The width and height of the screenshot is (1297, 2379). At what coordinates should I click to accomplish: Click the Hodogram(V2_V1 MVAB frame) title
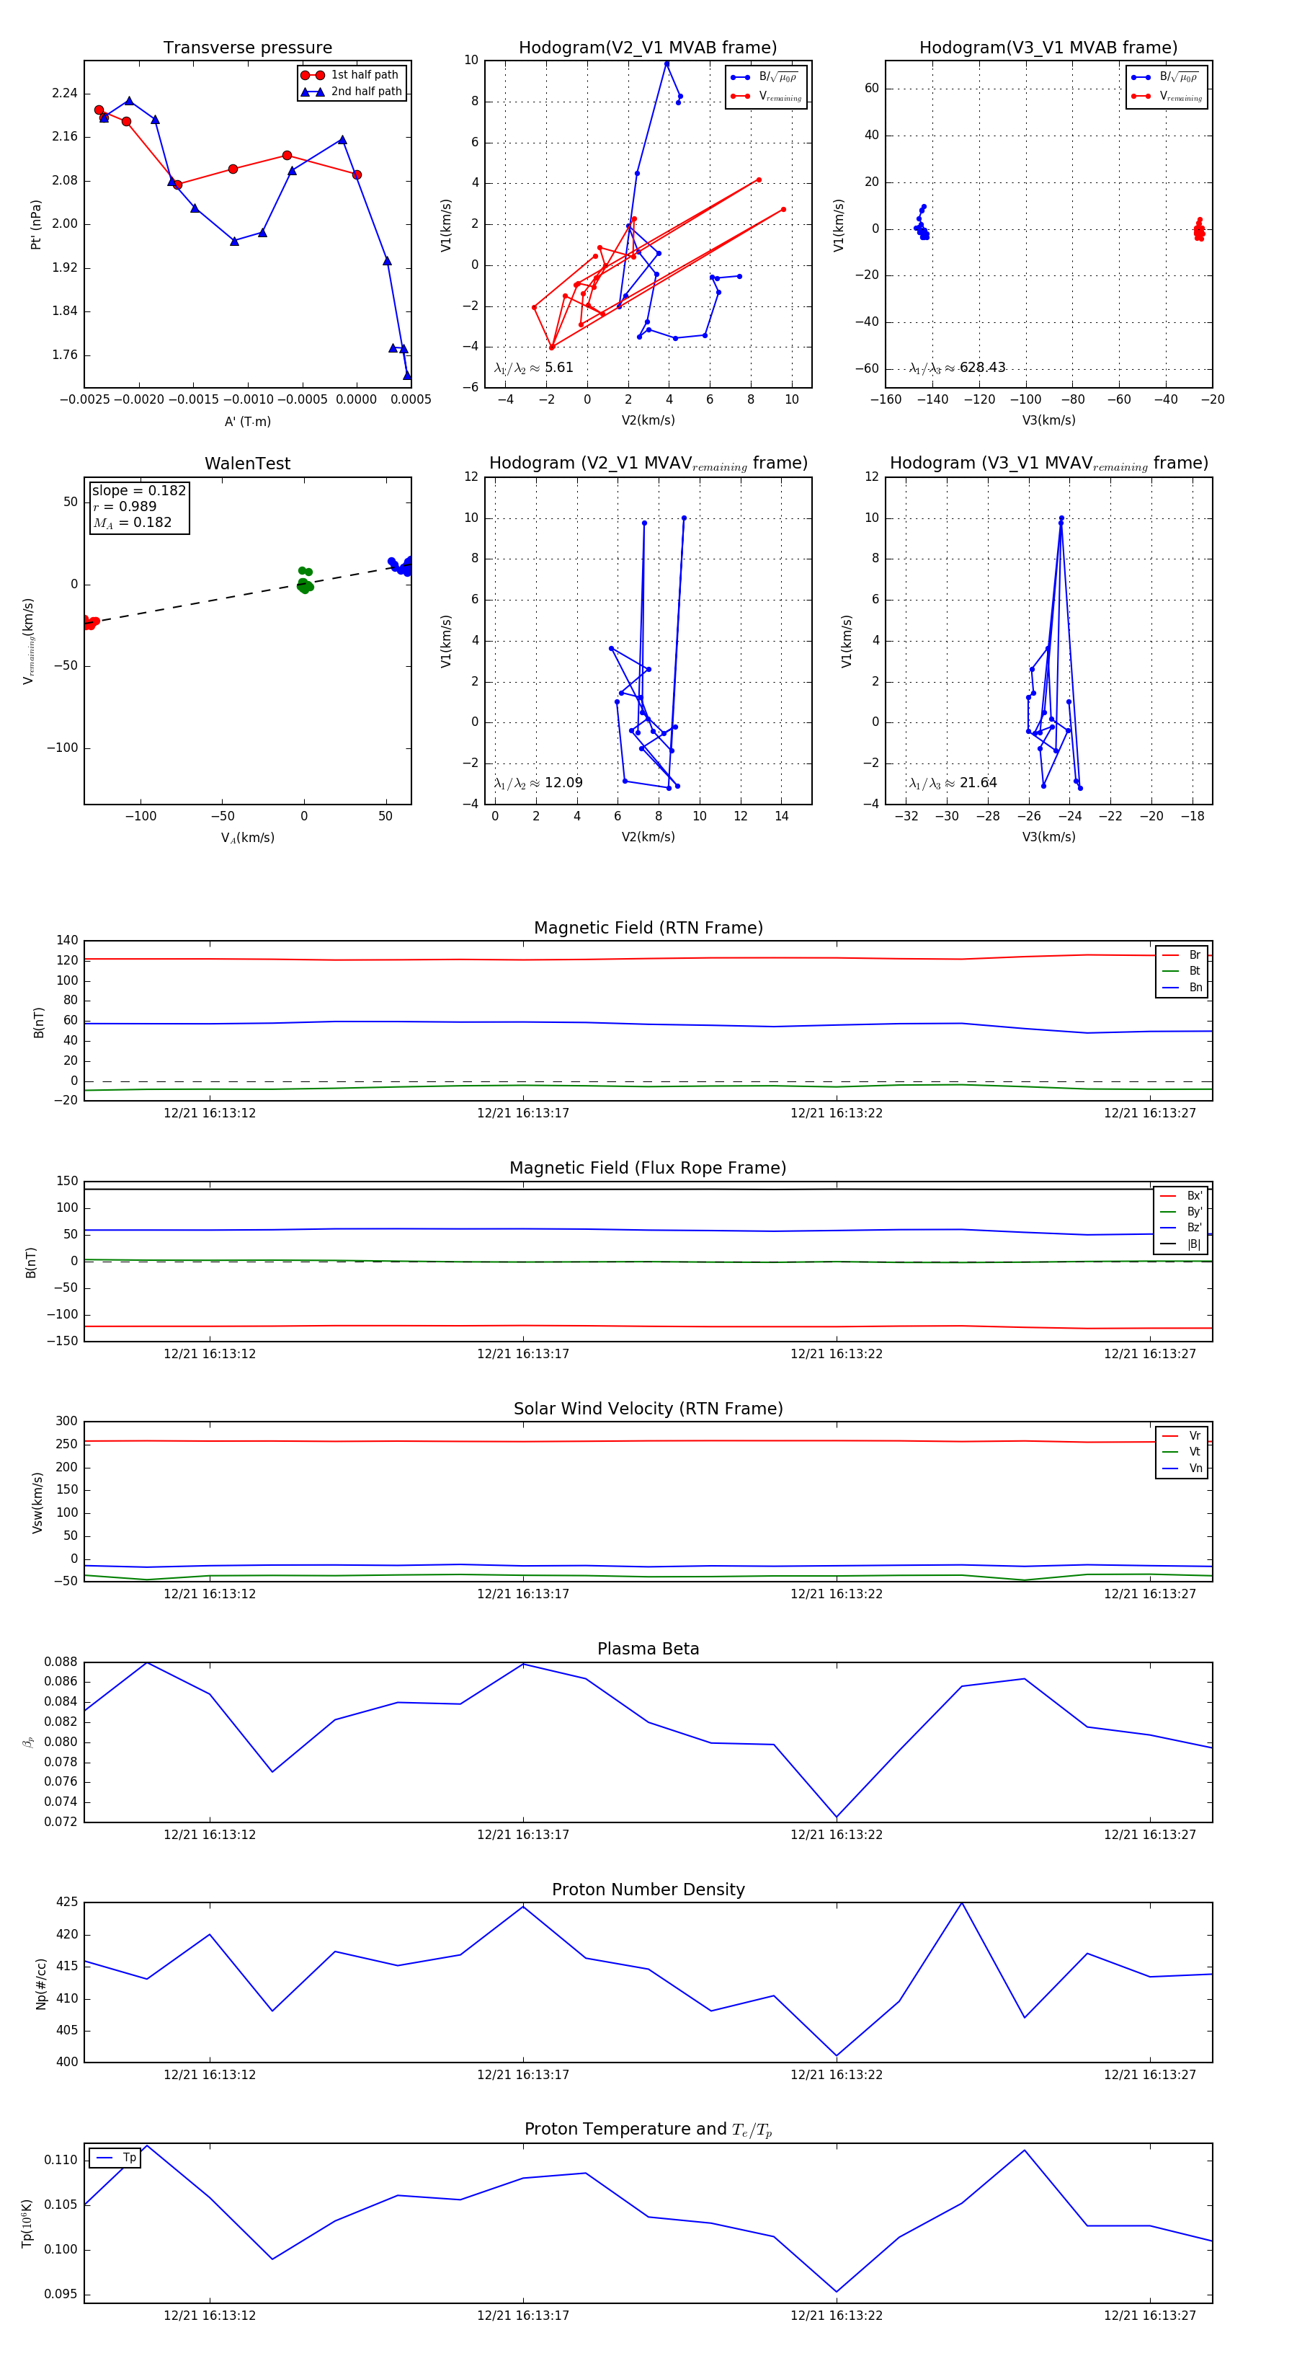(648, 48)
